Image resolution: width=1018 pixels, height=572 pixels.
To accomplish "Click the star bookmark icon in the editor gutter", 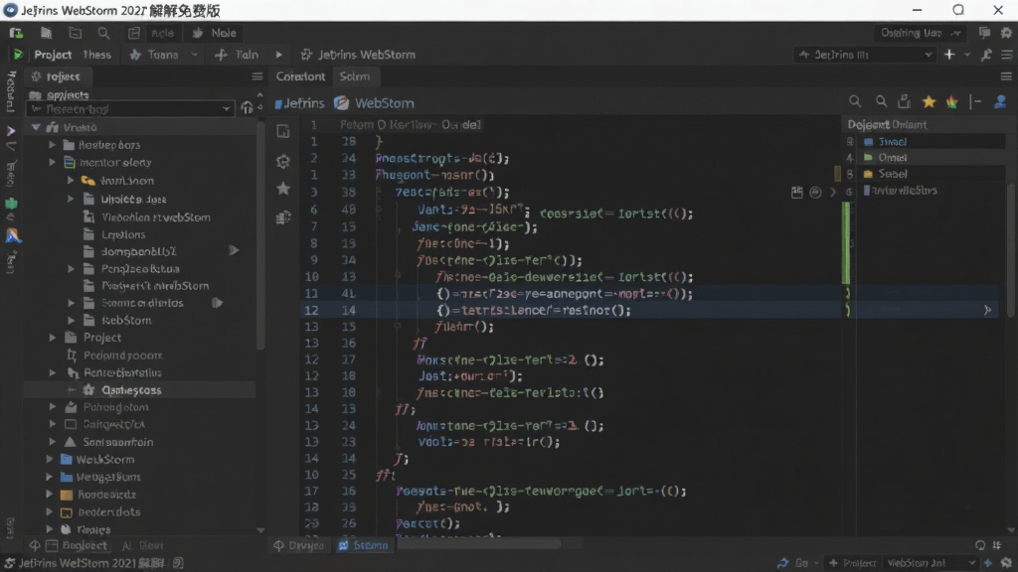I will pyautogui.click(x=283, y=189).
